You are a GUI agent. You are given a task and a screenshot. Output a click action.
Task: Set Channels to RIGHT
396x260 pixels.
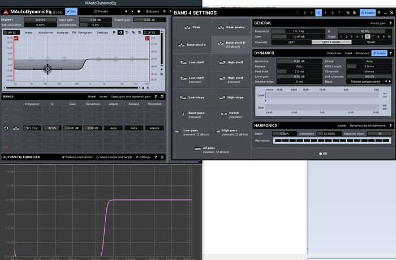point(371,42)
